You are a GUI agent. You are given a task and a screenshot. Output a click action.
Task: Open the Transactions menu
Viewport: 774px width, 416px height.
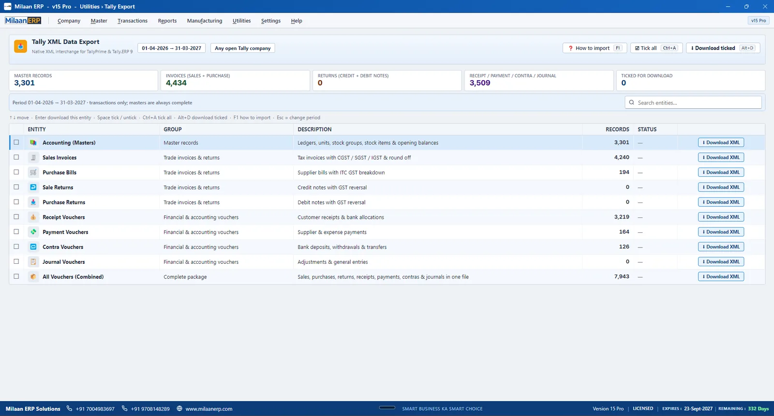(133, 21)
